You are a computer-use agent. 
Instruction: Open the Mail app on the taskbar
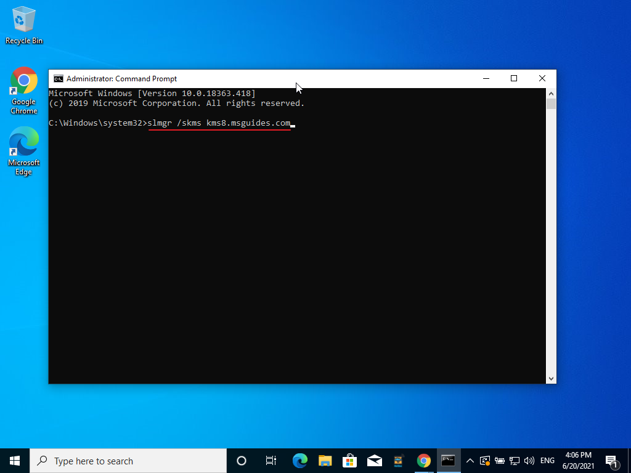[x=374, y=461]
